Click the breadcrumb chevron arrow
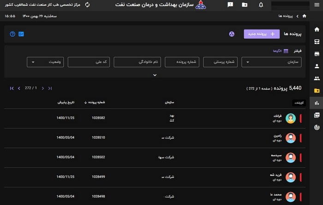This screenshot has height=205, width=323. pyautogui.click(x=297, y=16)
